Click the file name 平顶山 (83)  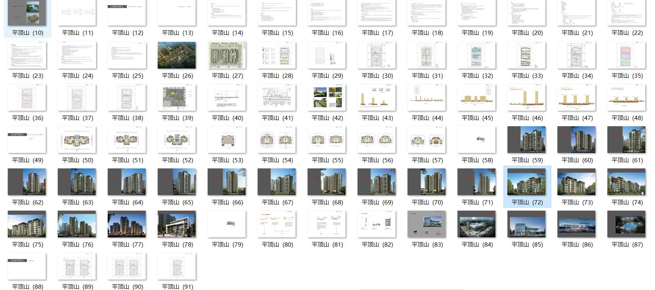(x=427, y=245)
